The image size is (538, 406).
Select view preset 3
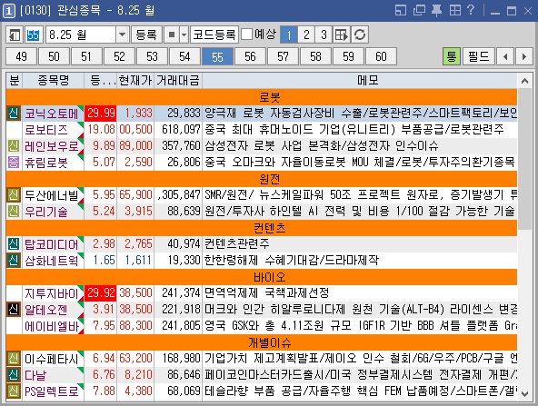tap(324, 35)
